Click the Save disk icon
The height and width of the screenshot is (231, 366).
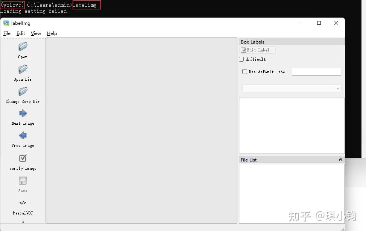[23, 181]
